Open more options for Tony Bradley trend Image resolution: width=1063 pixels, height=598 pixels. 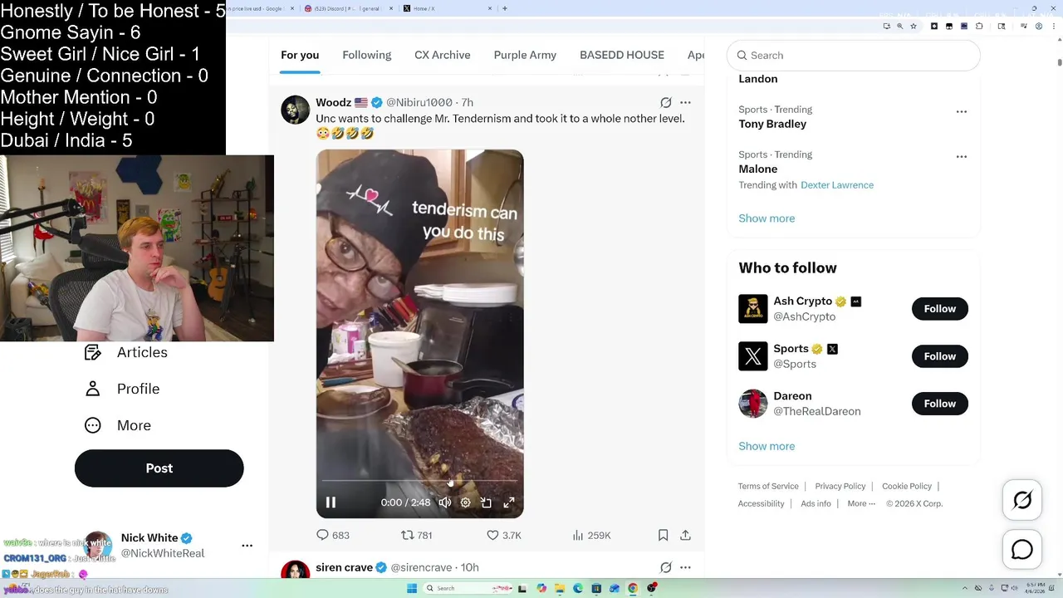tap(961, 111)
